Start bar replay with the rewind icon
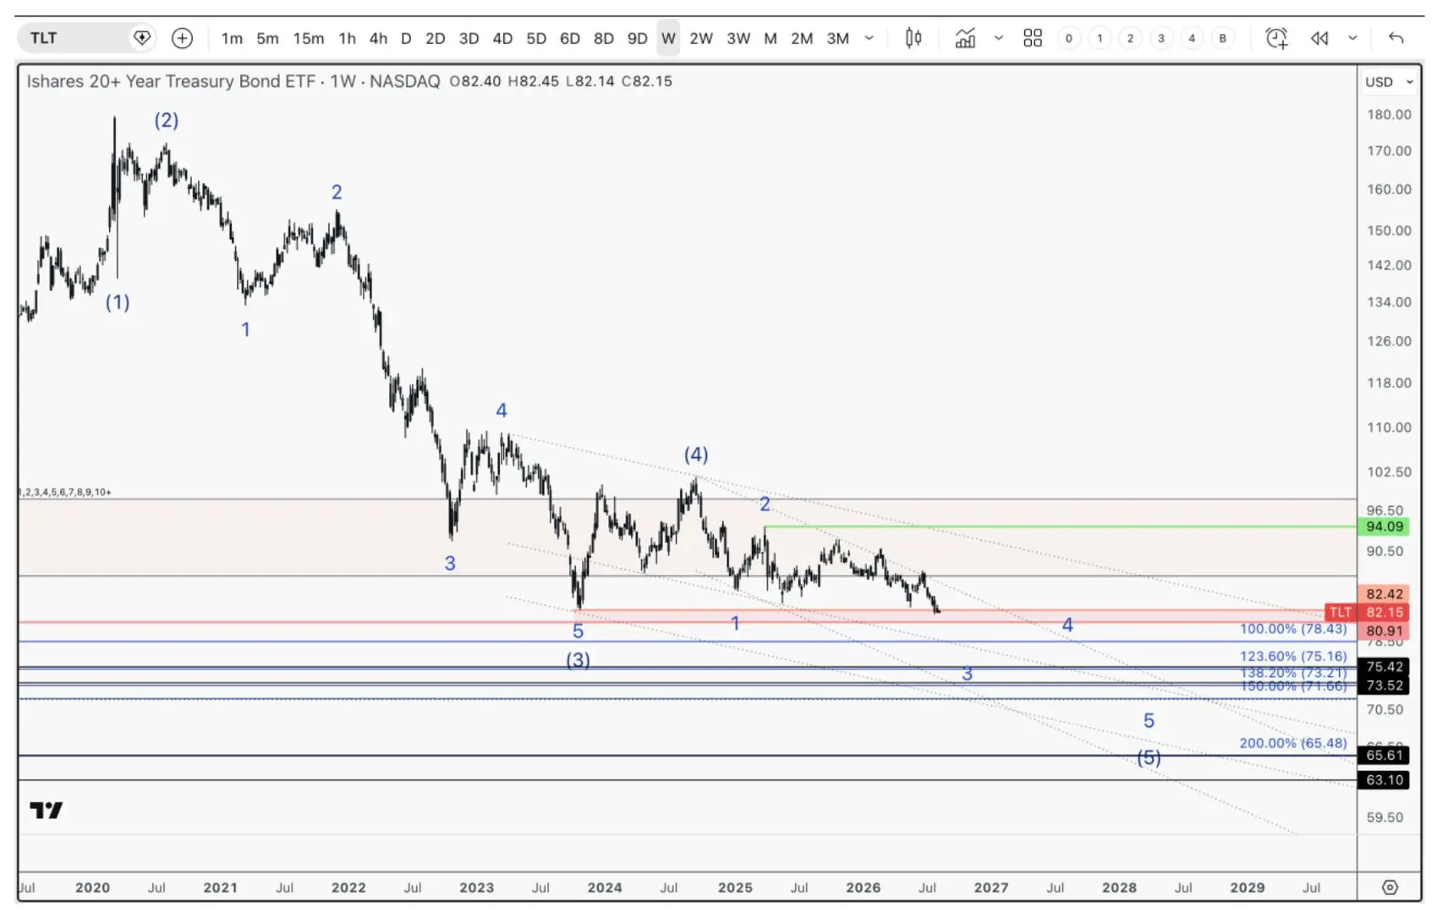 [x=1319, y=38]
